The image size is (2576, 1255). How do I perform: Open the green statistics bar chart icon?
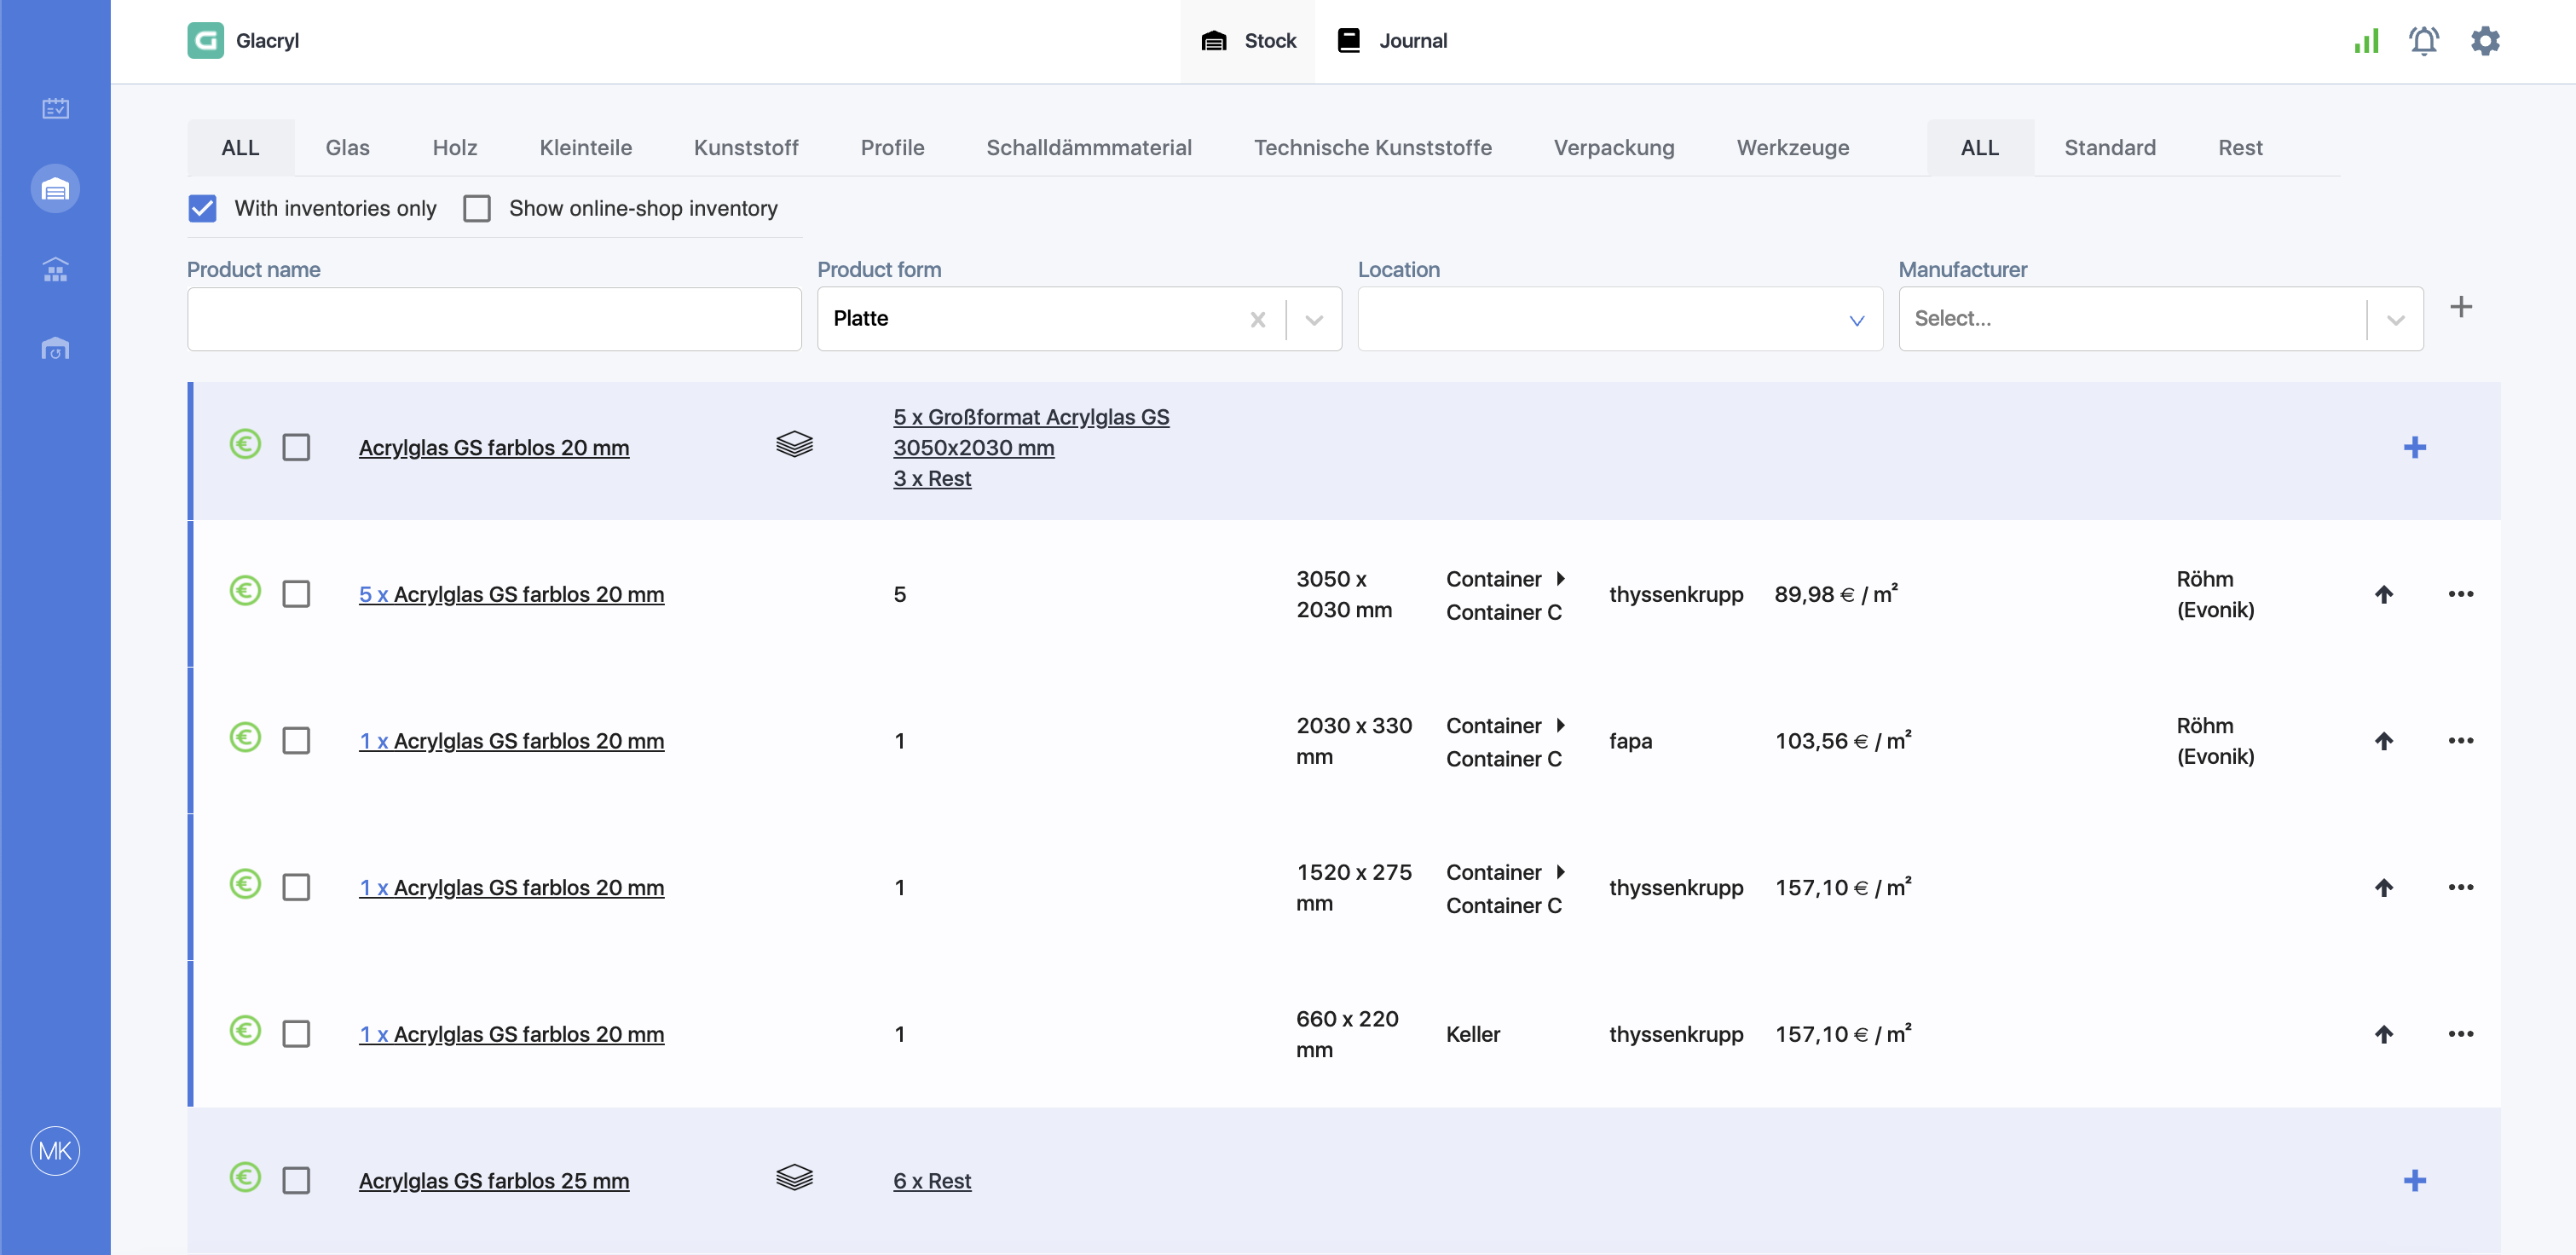(2366, 41)
